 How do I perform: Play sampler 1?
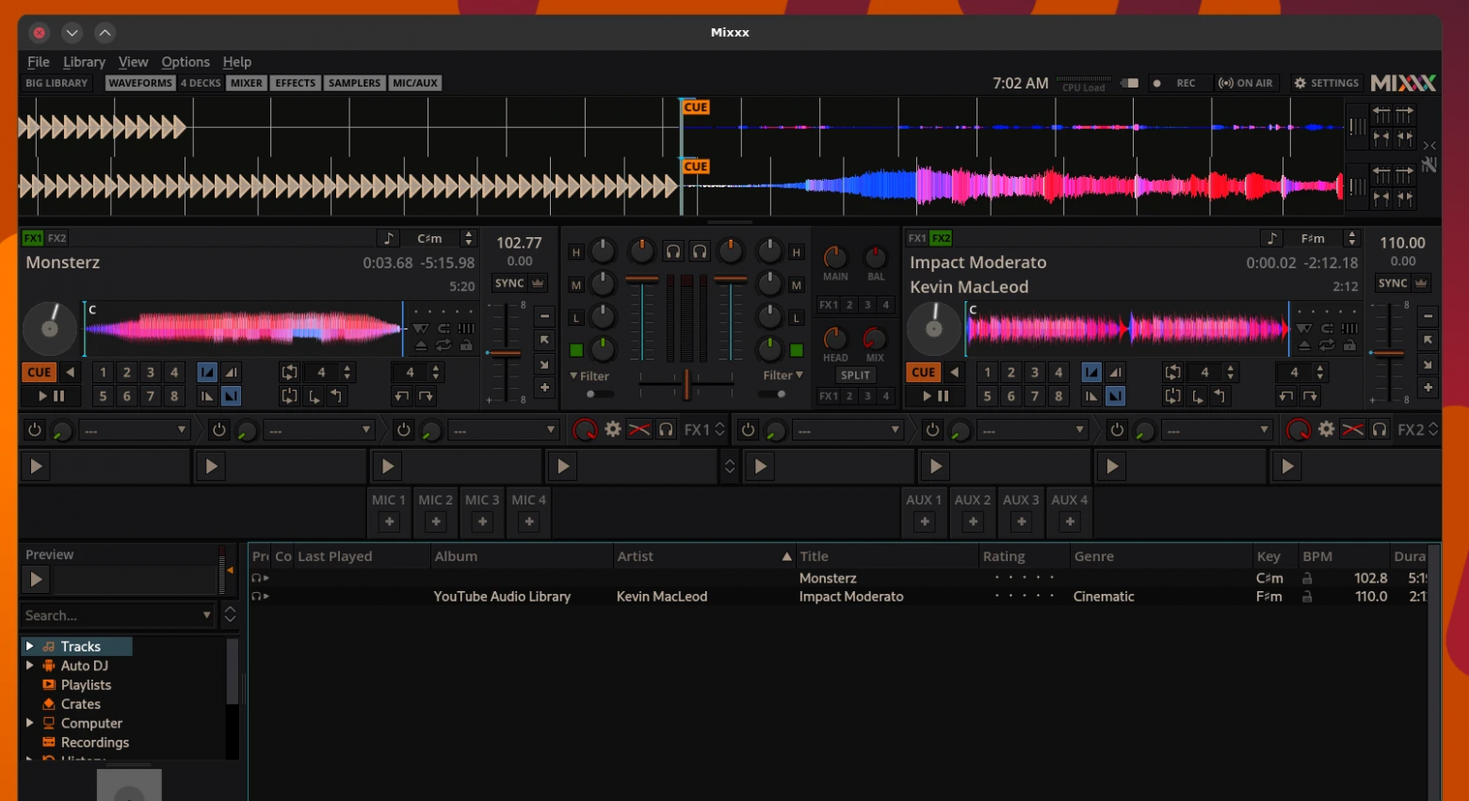(x=36, y=466)
